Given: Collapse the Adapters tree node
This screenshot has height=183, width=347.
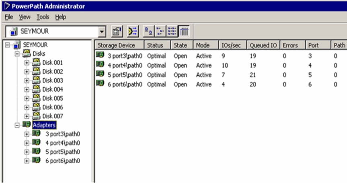Looking at the screenshot, I should pyautogui.click(x=17, y=125).
